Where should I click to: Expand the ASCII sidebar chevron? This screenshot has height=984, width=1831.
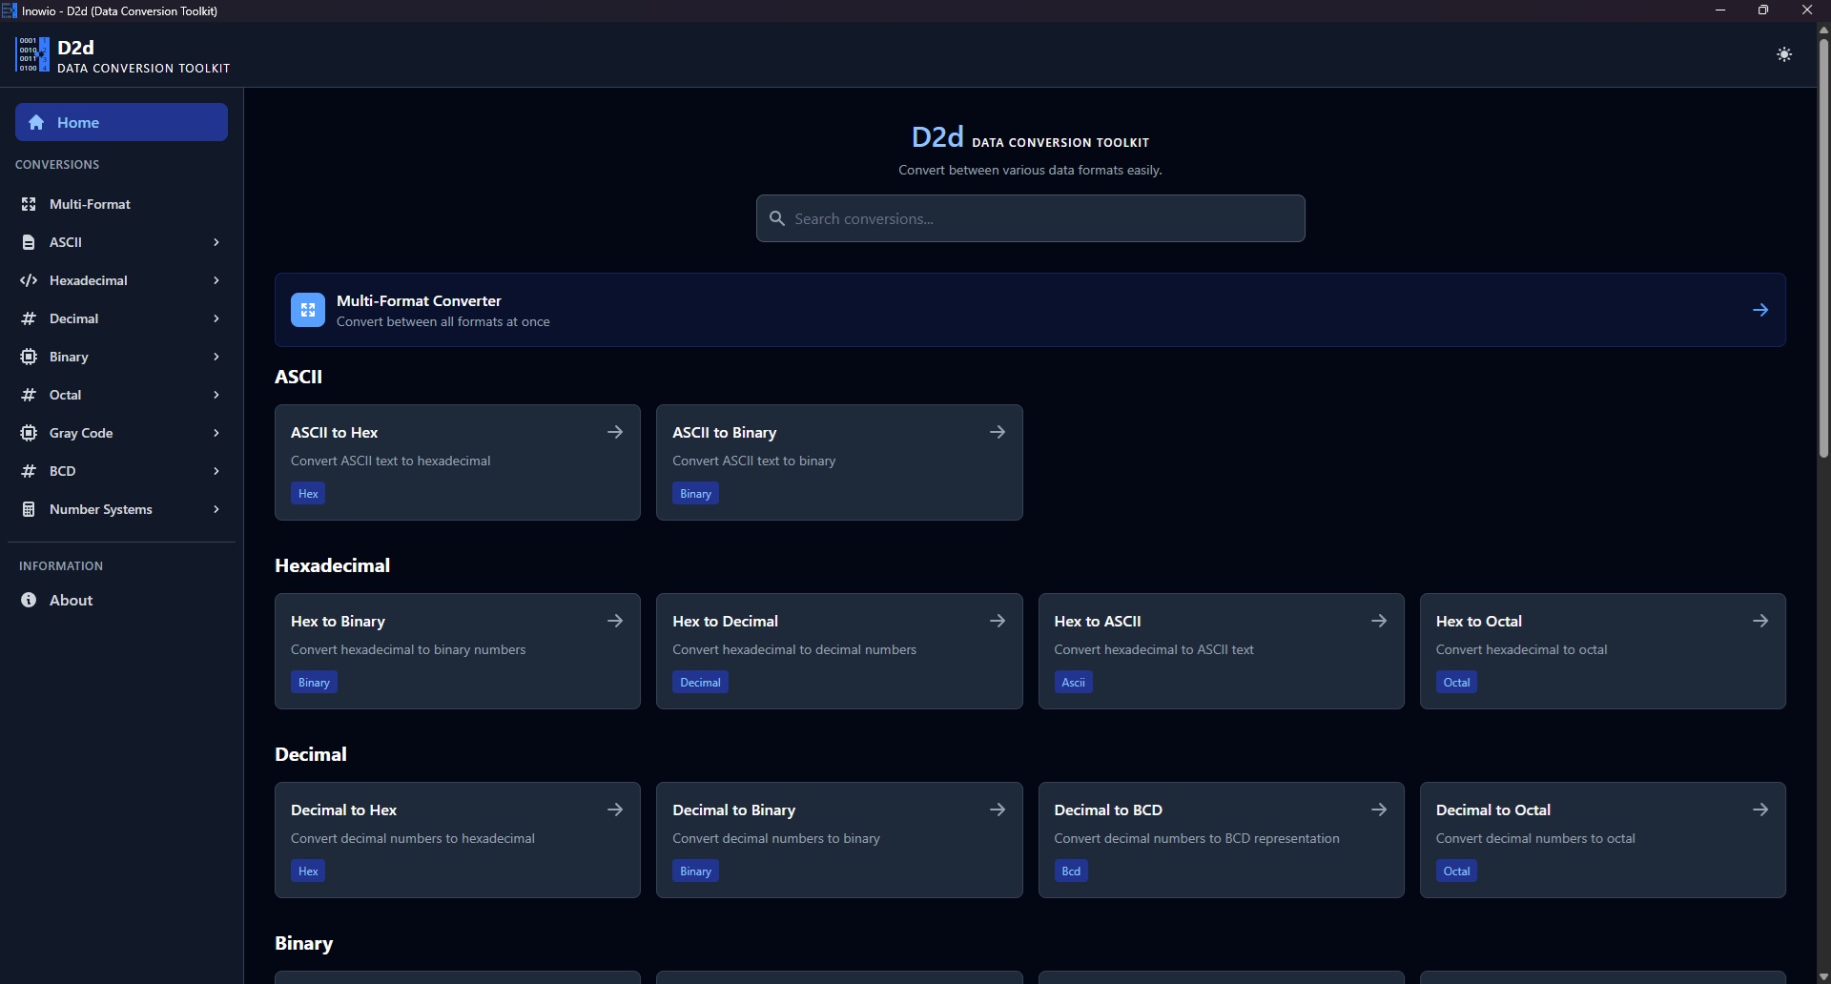[216, 242]
